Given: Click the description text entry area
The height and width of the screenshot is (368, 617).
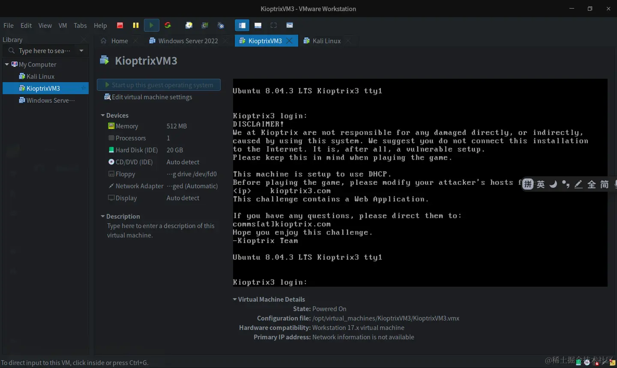Looking at the screenshot, I should (161, 231).
